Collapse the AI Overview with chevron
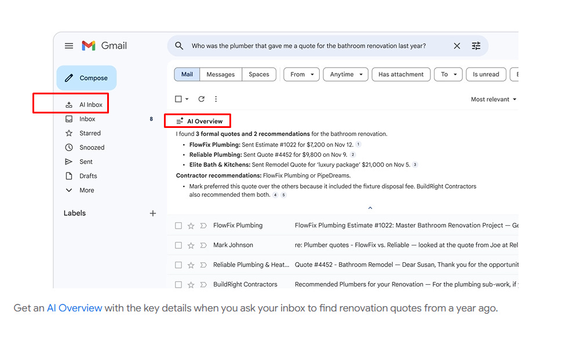The width and height of the screenshot is (566, 345). (370, 208)
